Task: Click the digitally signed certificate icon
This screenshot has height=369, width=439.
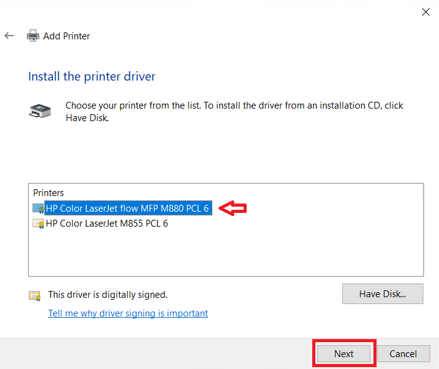Action: coord(35,296)
